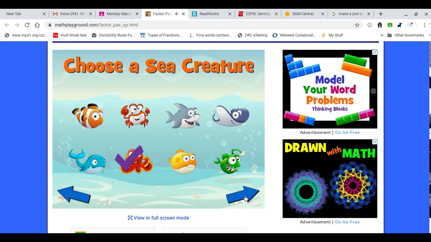The image size is (431, 242).
Task: Choose the stingray sea creature
Action: [x=231, y=116]
